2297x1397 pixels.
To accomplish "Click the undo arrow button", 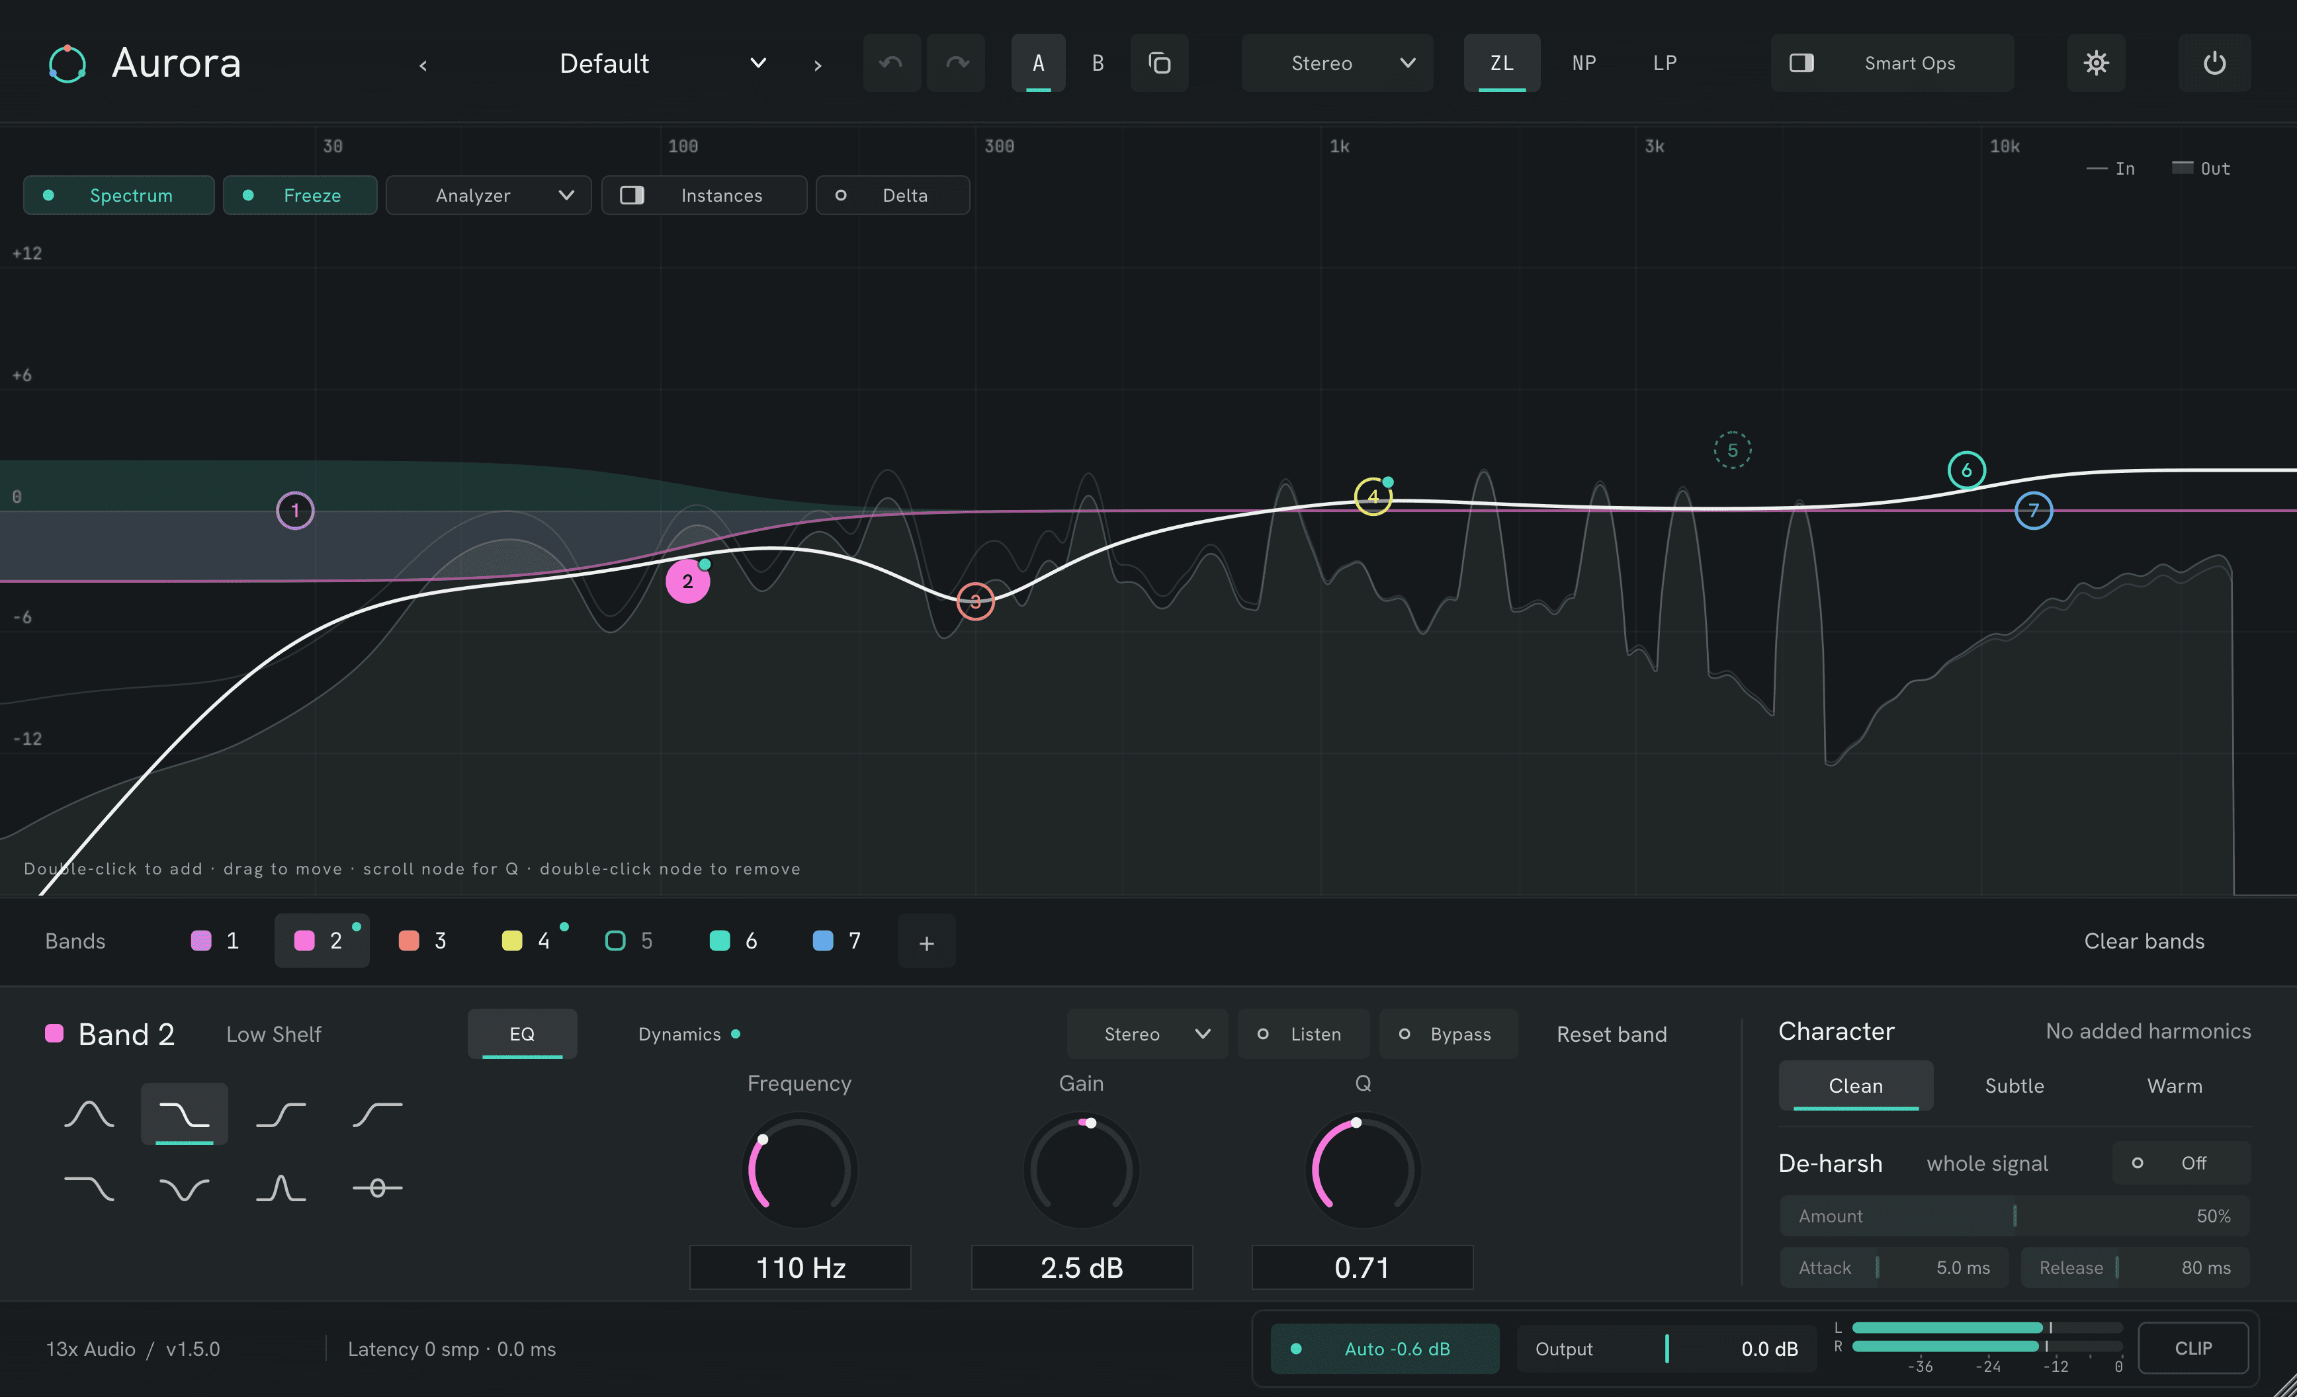I will point(891,62).
